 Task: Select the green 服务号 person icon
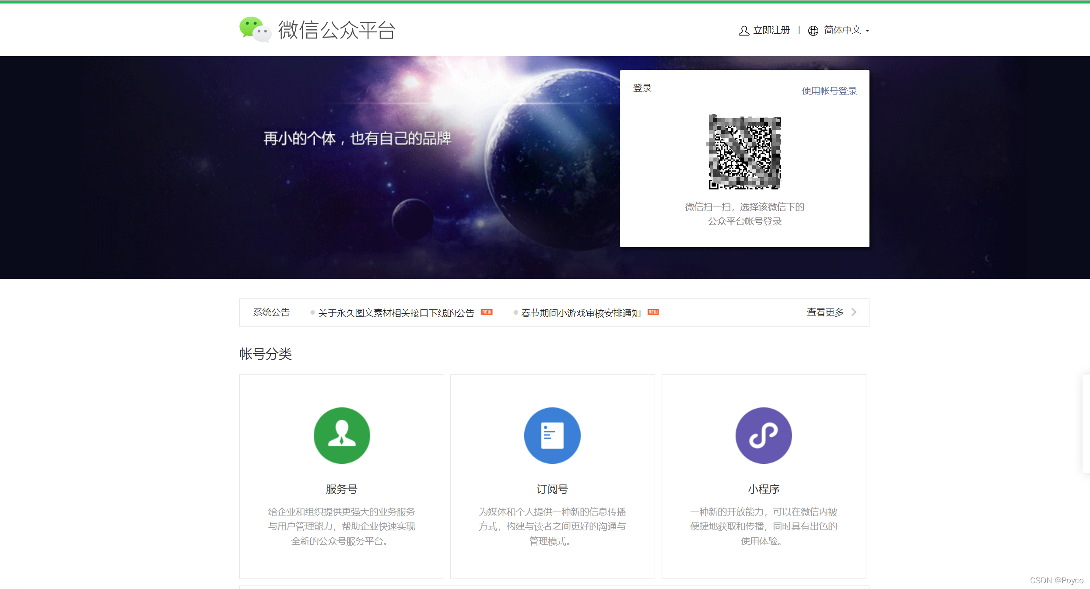click(x=342, y=435)
